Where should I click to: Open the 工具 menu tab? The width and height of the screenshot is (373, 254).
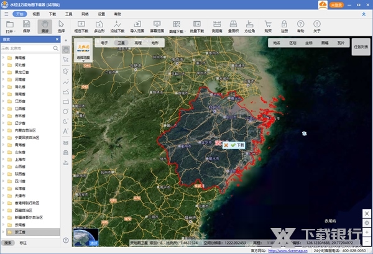tap(68, 13)
